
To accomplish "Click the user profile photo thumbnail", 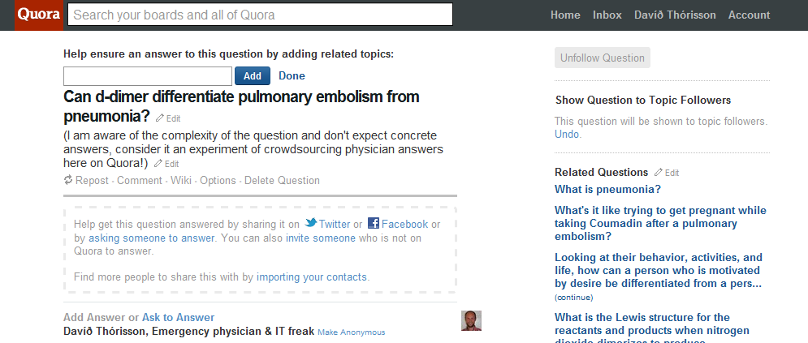I will 471,320.
